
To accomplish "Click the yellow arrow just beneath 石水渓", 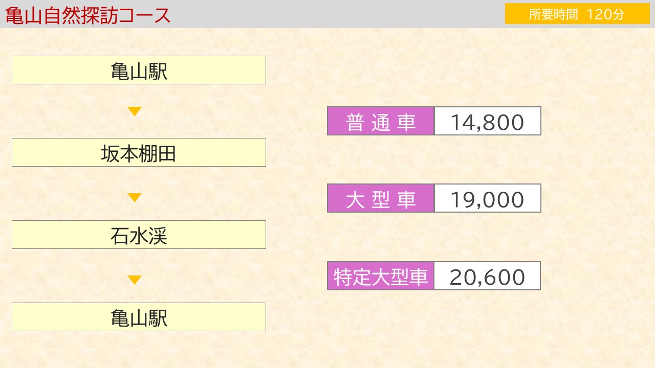I will (x=135, y=280).
